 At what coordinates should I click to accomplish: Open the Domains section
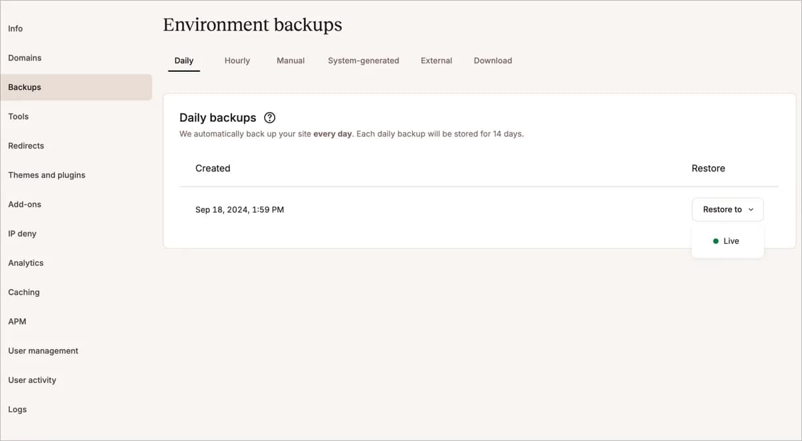coord(25,57)
